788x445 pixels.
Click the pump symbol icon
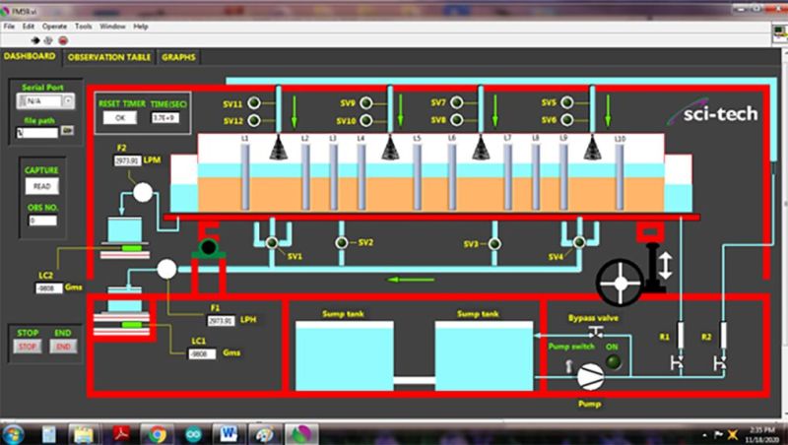589,374
